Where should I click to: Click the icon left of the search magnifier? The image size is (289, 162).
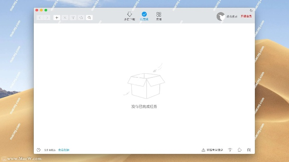coord(81,17)
